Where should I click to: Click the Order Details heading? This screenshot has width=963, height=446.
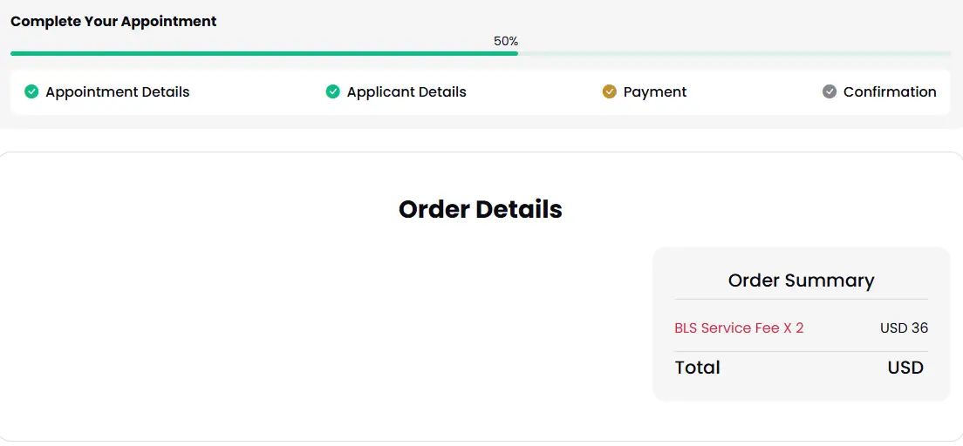coord(481,209)
